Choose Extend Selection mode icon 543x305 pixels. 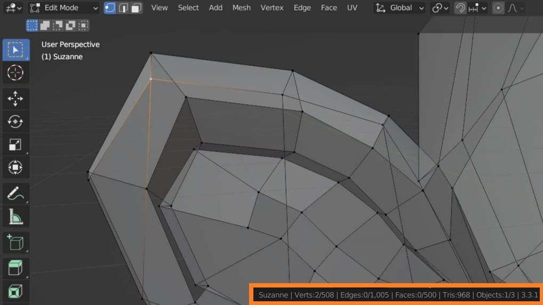[x=45, y=25]
